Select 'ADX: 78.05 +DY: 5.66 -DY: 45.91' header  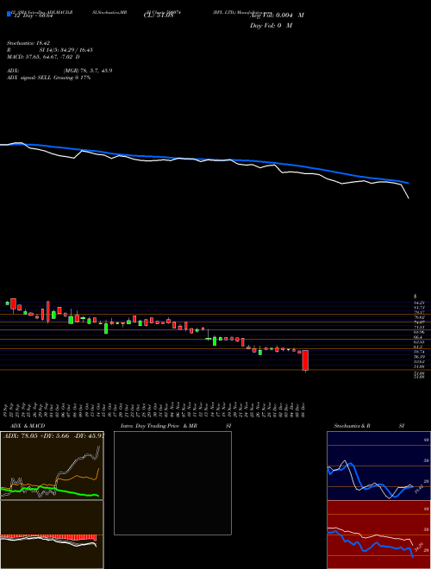point(53,435)
